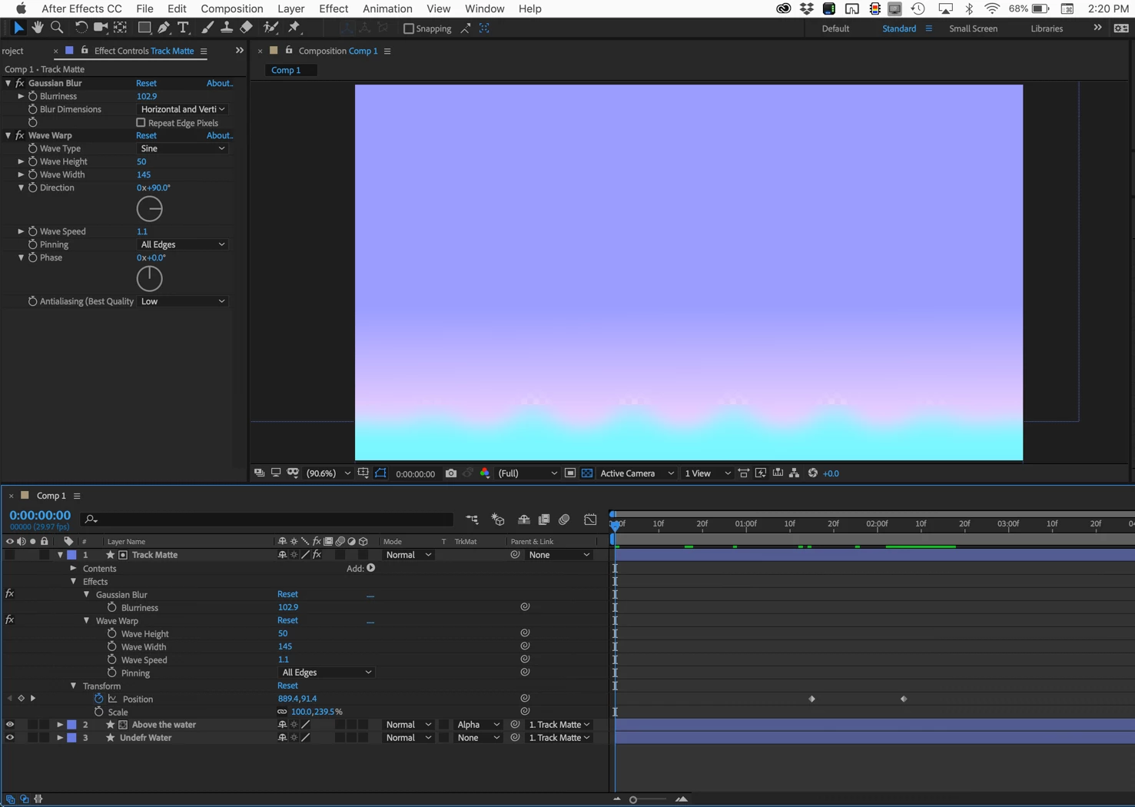This screenshot has height=807, width=1135.
Task: Select the Horizontal Type tool
Action: coord(183,28)
